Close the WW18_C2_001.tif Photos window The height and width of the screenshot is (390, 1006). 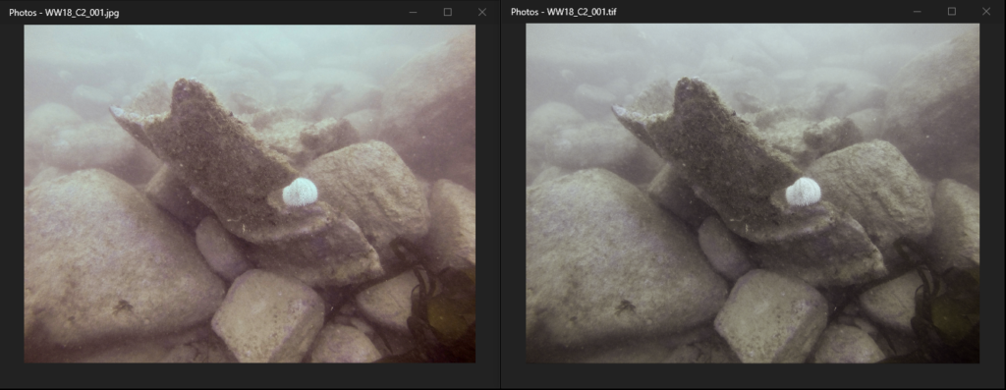(x=986, y=12)
